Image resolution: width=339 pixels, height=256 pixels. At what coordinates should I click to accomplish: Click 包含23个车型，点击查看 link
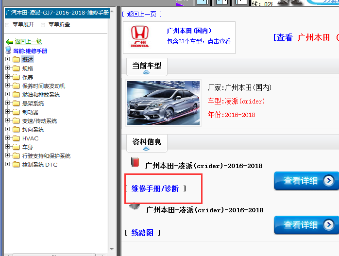[x=199, y=41]
